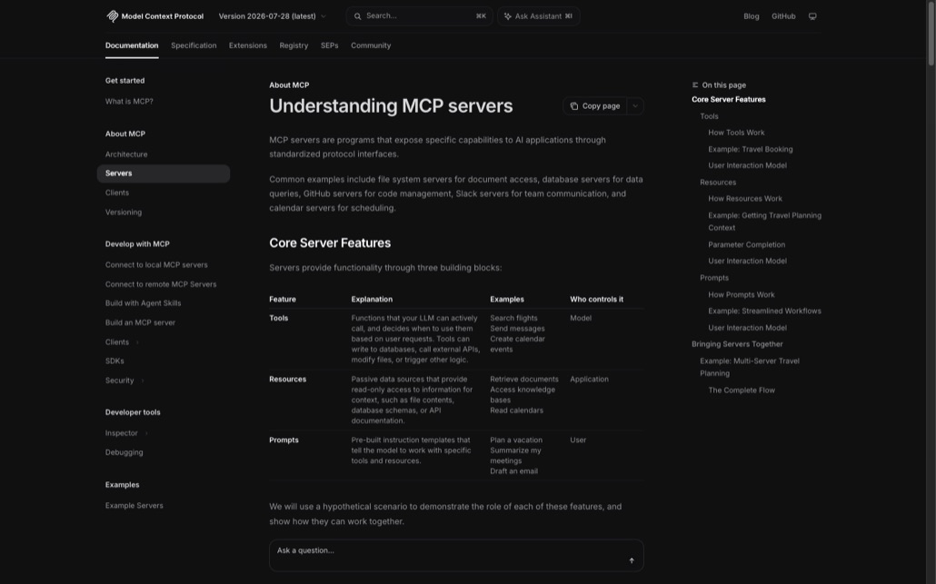Jump to How Resources Work

coord(745,199)
